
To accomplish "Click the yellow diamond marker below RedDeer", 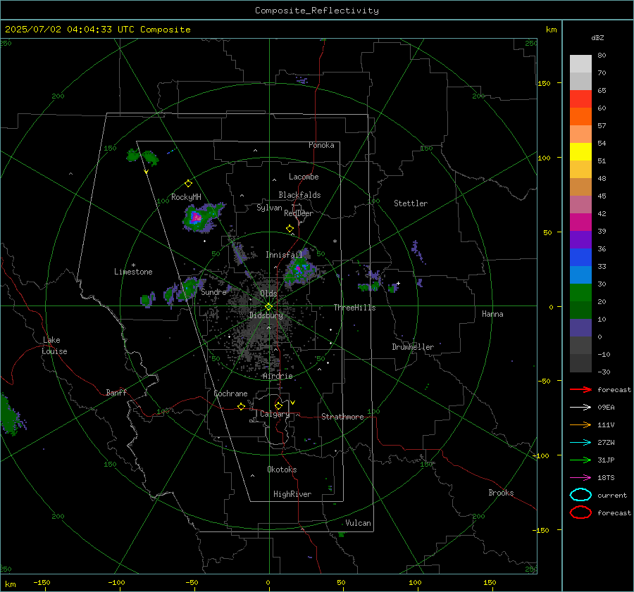I will [290, 229].
